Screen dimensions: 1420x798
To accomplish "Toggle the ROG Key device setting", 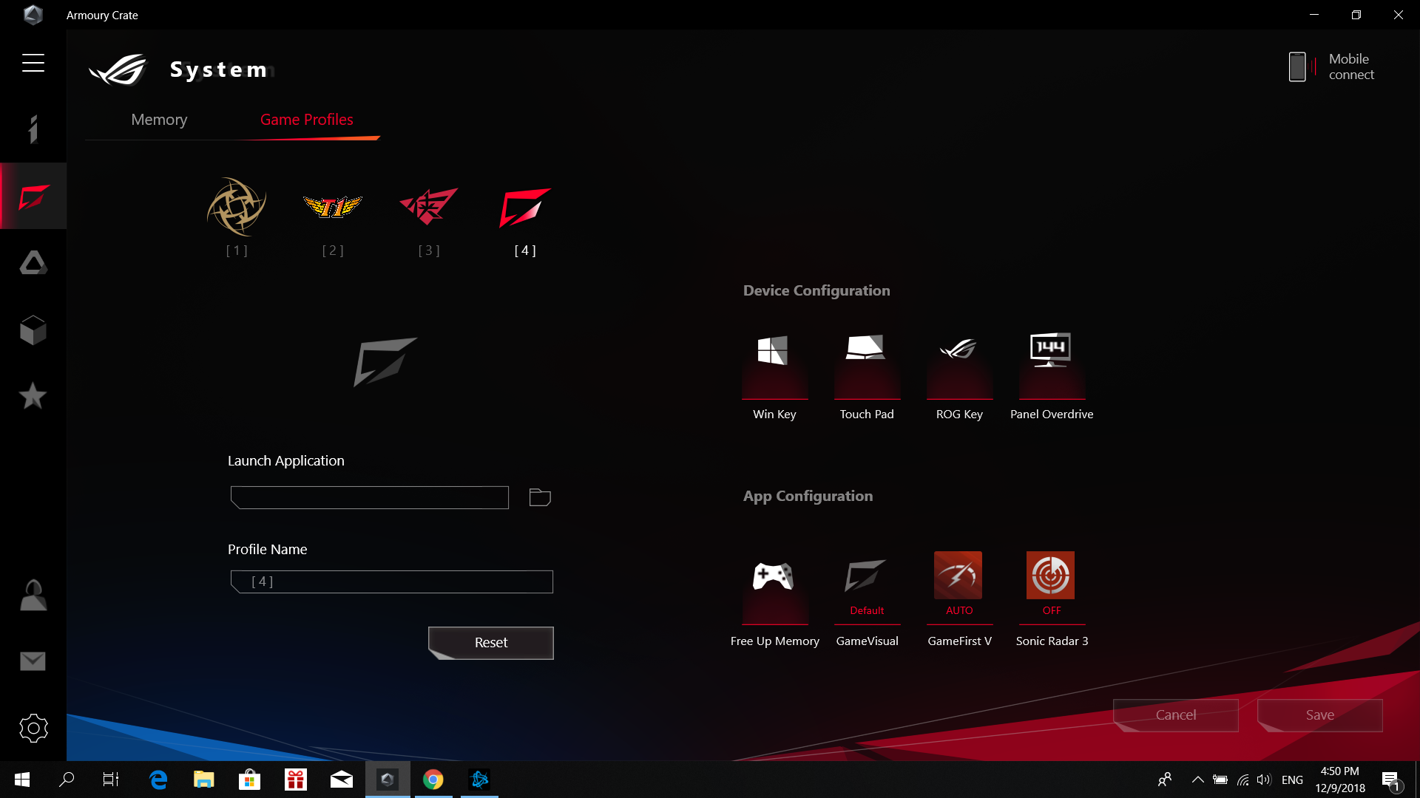I will (x=959, y=377).
